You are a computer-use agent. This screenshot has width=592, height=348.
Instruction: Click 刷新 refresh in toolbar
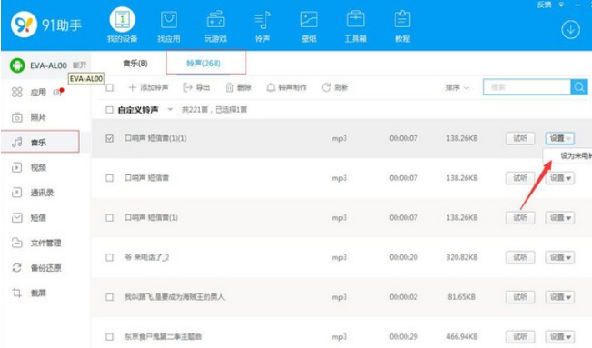tap(335, 87)
